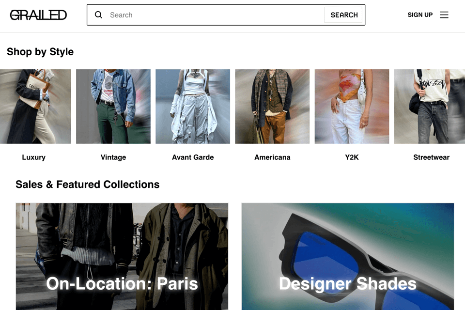The image size is (465, 310).
Task: Click the SEARCH button
Action: (344, 15)
